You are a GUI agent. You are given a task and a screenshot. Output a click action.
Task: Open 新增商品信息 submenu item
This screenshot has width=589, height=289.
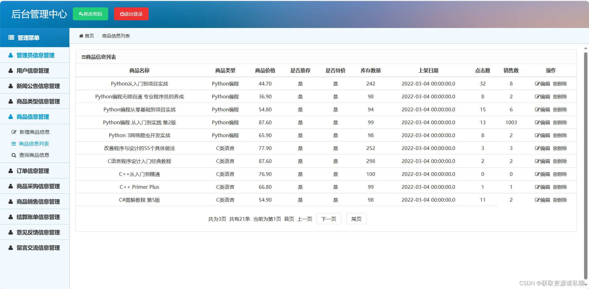(34, 132)
